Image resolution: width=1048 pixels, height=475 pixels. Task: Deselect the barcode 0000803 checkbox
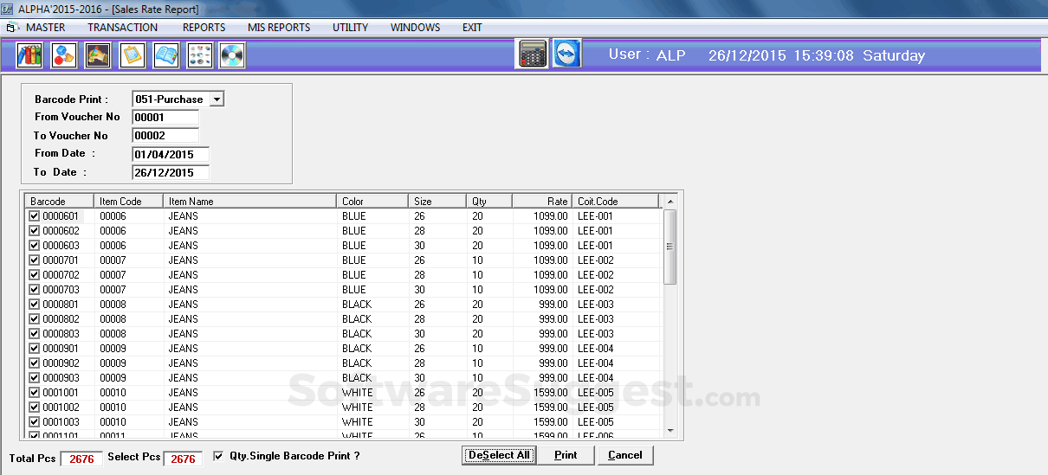[x=35, y=334]
